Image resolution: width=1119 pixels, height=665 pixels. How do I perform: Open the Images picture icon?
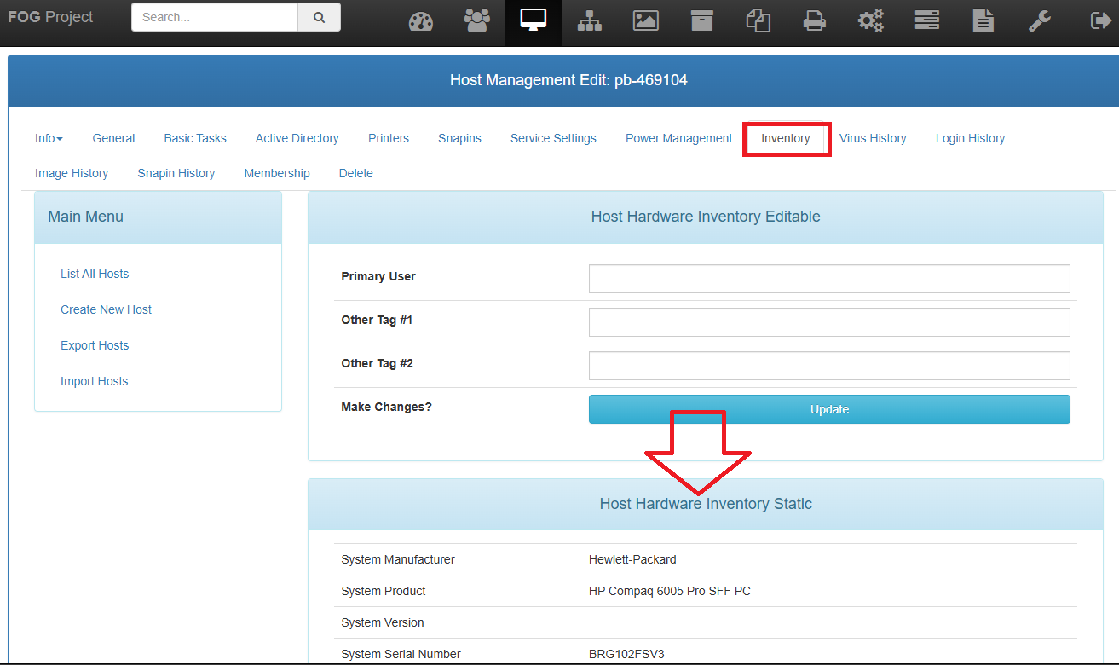point(646,21)
